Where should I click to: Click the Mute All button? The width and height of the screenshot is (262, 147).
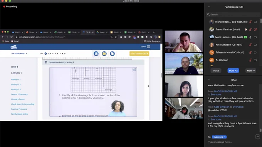pos(233,70)
